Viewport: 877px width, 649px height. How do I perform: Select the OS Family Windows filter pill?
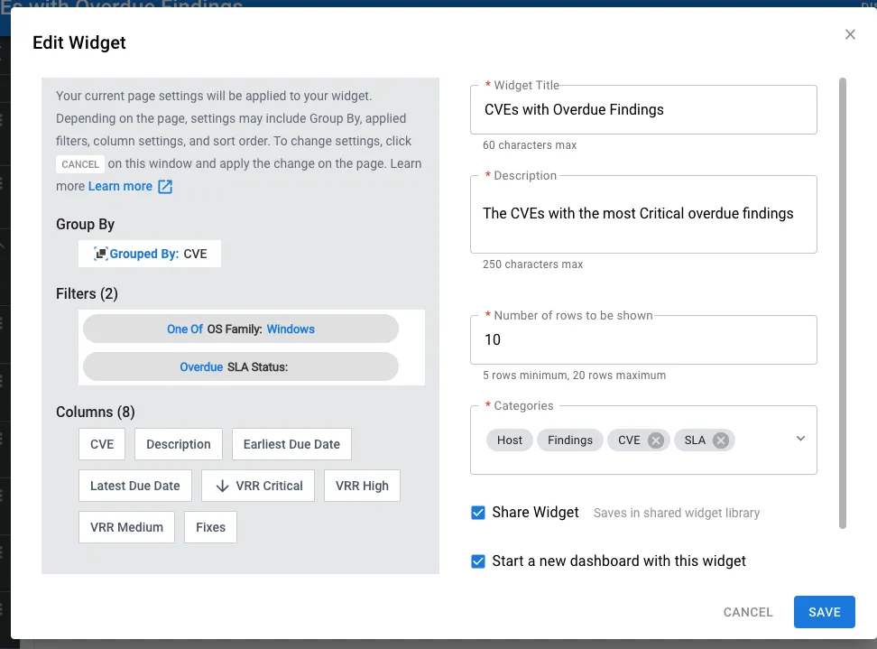241,329
